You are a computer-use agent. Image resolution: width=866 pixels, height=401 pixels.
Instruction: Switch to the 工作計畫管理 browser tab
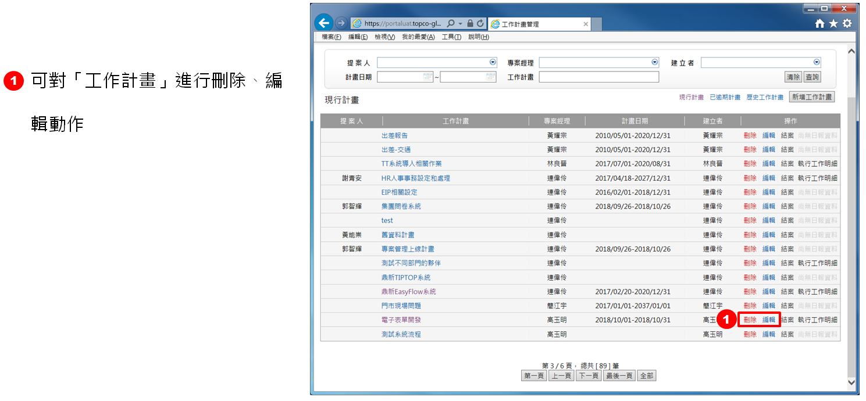coord(538,24)
